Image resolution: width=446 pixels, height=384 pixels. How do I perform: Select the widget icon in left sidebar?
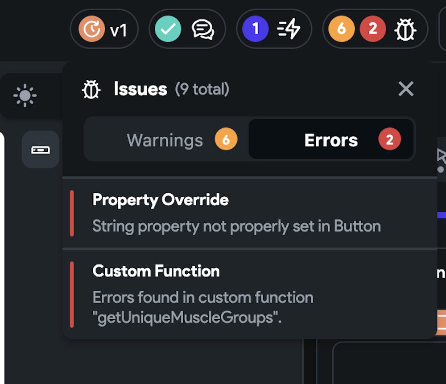[41, 150]
